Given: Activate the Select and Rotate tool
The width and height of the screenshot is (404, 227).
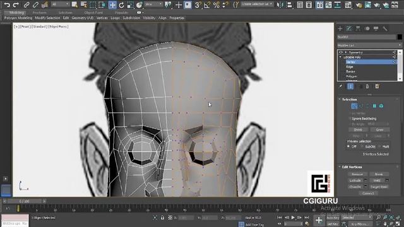Looking at the screenshot, I should coord(121,4).
